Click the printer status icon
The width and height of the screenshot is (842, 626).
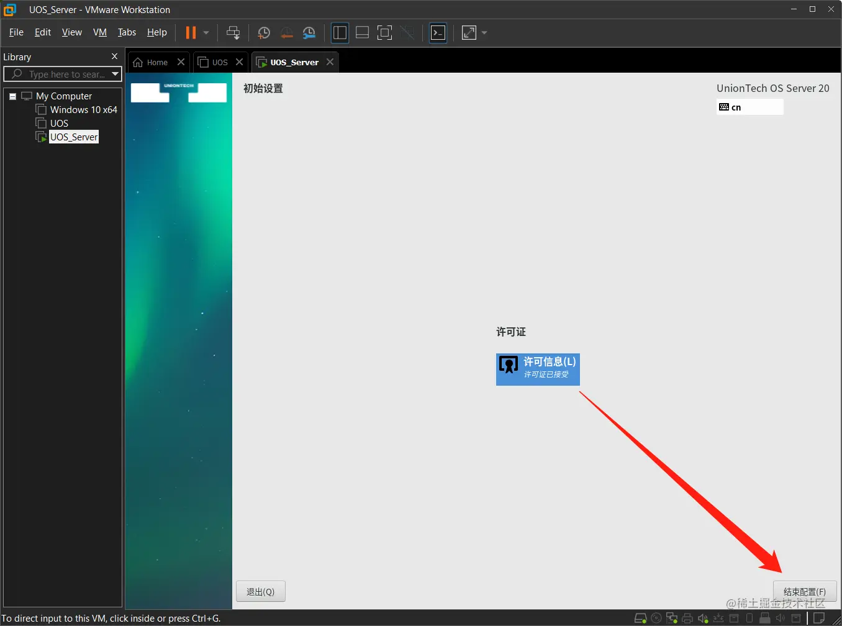point(687,619)
